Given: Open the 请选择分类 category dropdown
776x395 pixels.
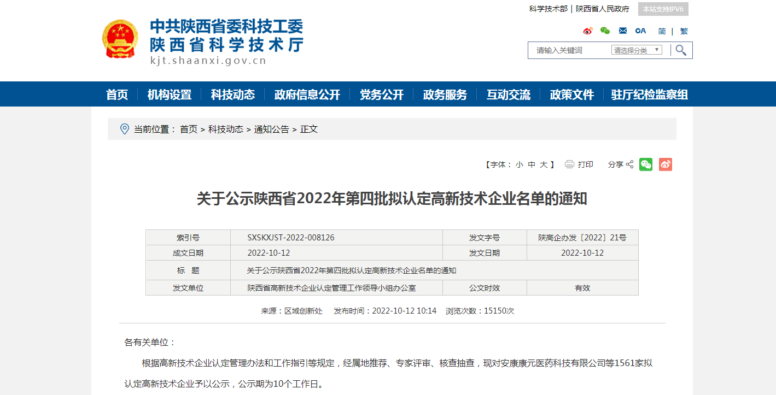Looking at the screenshot, I should click(x=638, y=49).
